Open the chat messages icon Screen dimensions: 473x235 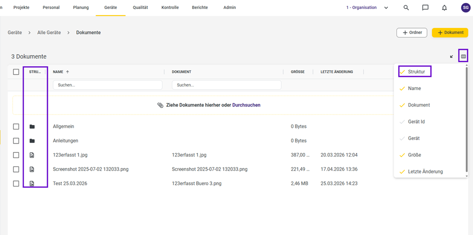click(x=425, y=8)
